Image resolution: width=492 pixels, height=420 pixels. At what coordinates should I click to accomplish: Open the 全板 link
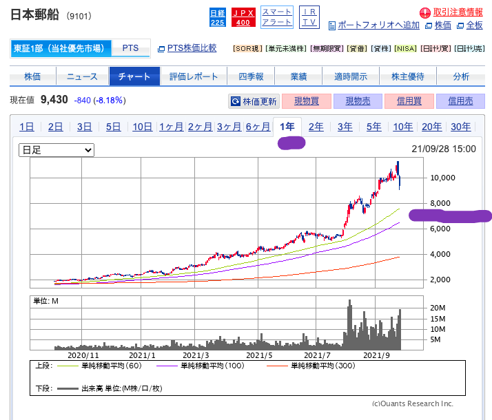coord(474,25)
